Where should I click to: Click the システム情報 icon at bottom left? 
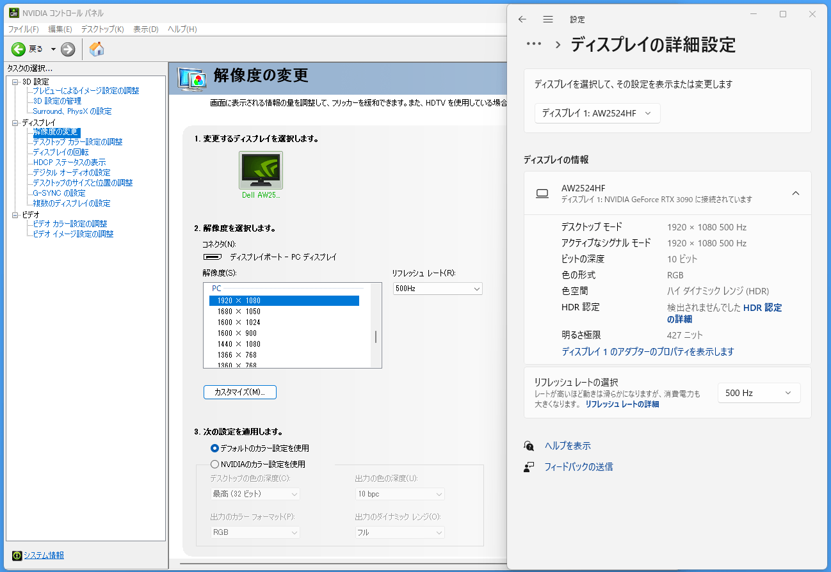[17, 555]
